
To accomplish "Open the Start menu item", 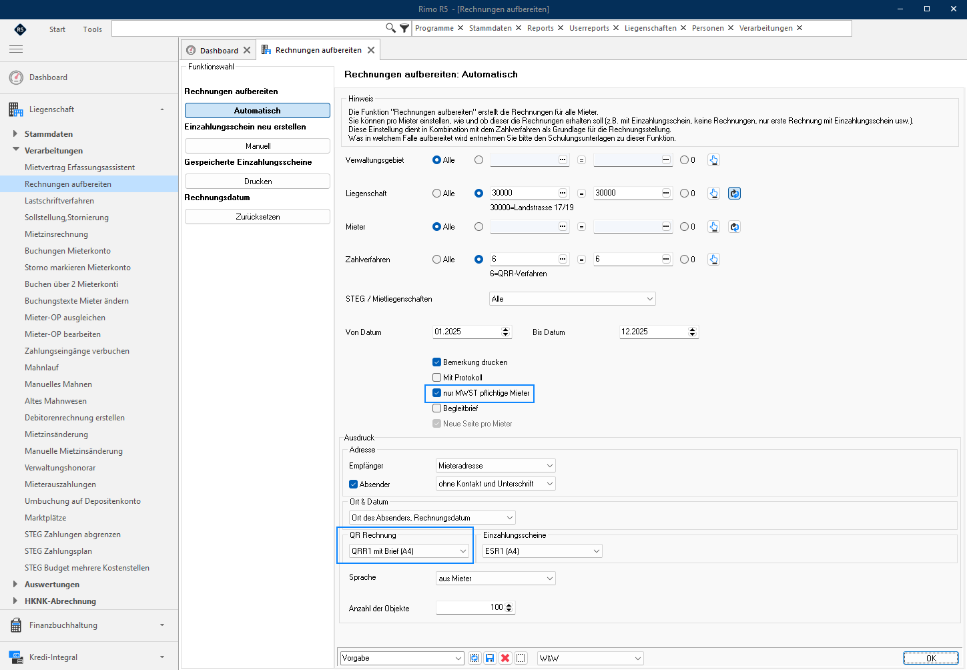I will [x=57, y=29].
